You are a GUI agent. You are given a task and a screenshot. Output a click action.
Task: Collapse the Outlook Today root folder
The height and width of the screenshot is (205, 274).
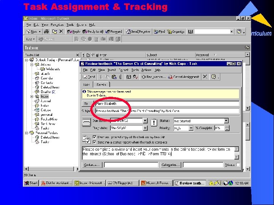click(x=26, y=60)
